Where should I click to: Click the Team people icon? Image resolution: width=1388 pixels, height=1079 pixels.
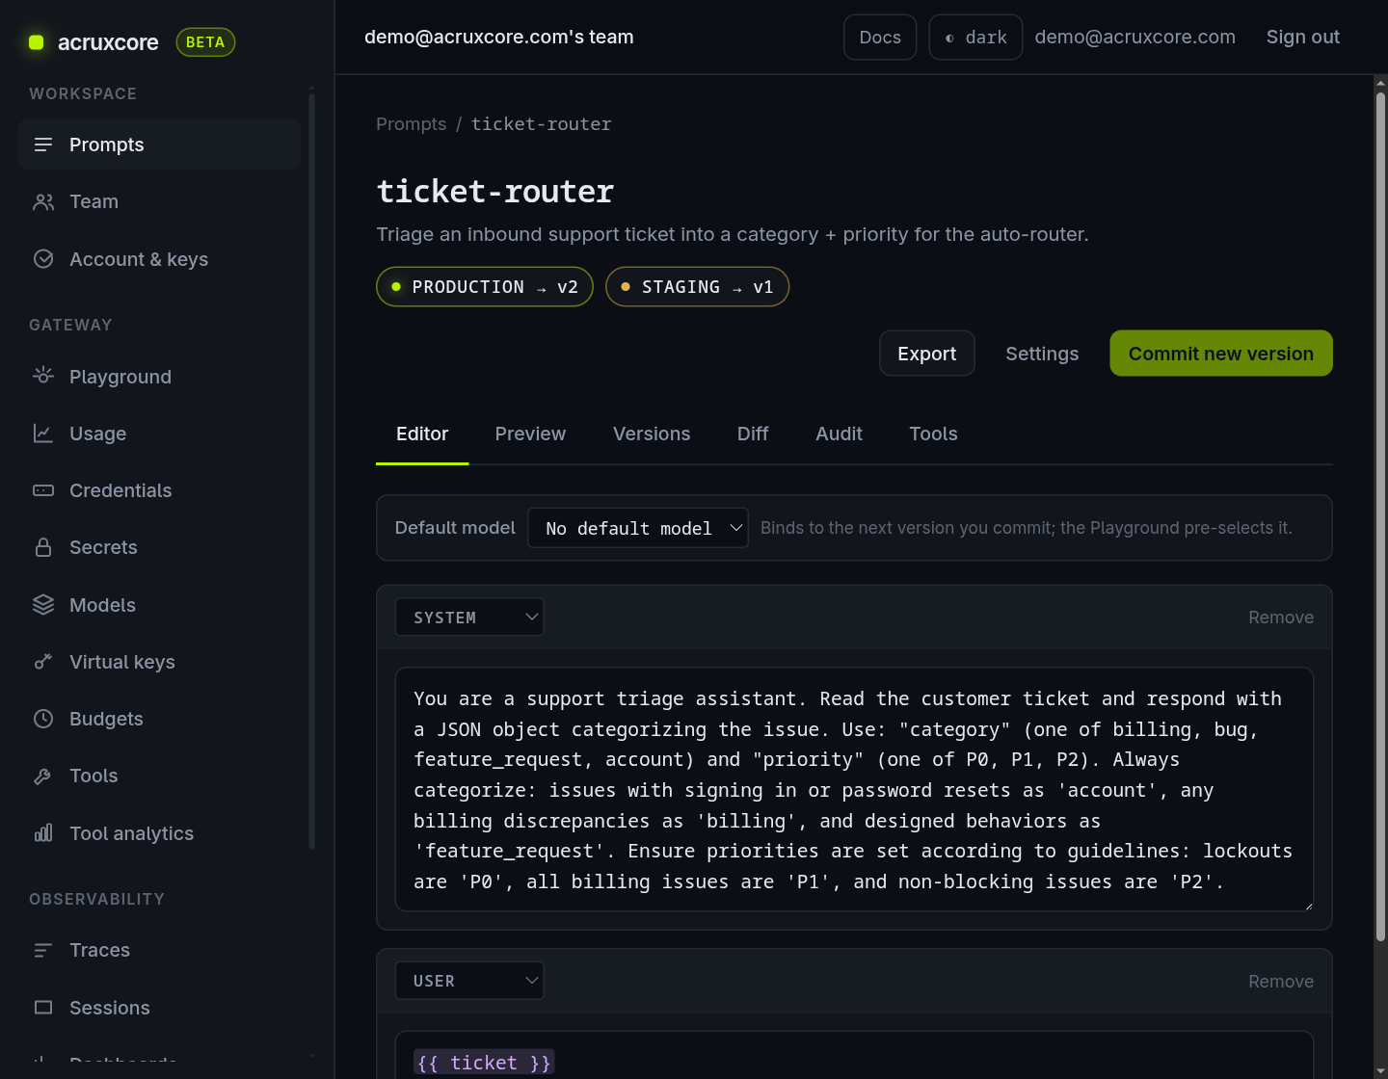tap(43, 201)
